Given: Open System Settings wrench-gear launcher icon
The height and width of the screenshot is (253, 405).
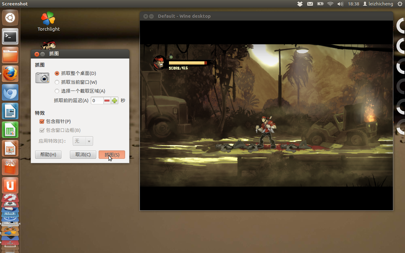Looking at the screenshot, I should click(10, 199).
